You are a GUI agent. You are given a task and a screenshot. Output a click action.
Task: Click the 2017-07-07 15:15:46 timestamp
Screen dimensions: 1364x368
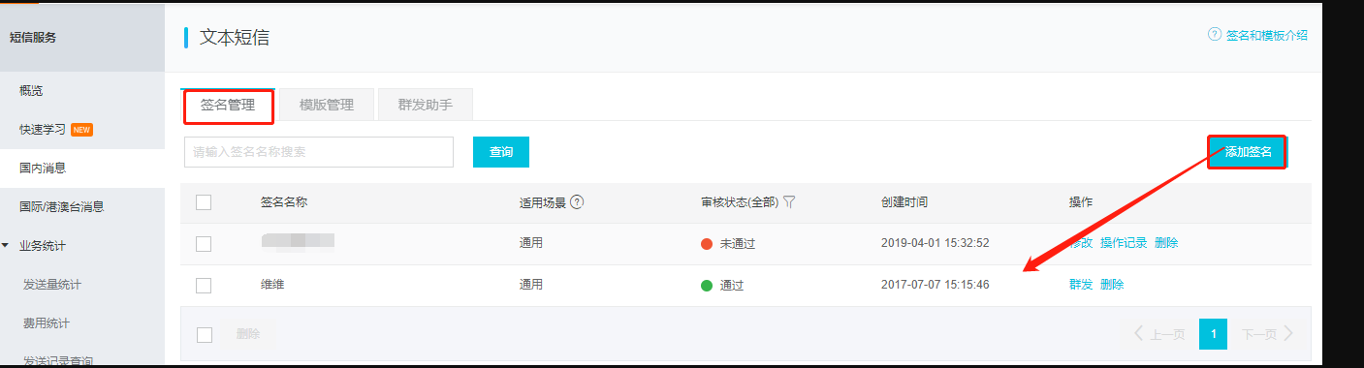point(936,286)
